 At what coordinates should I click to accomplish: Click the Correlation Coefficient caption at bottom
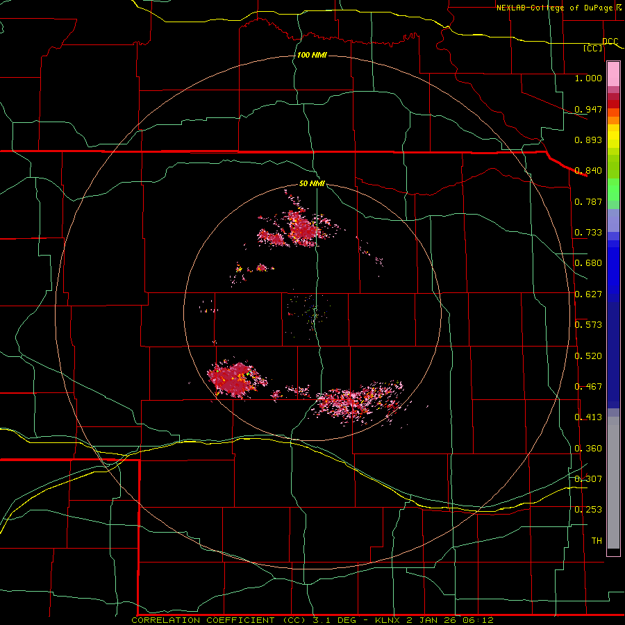[312, 620]
